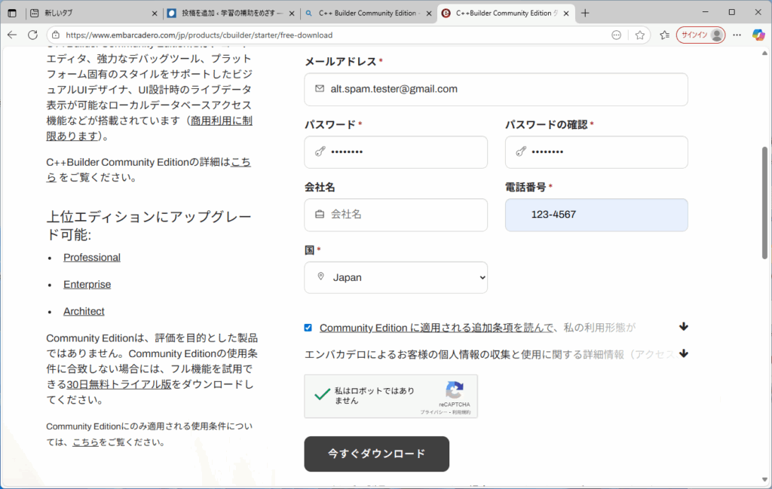Close the 投稿を追加 tab

[x=292, y=14]
